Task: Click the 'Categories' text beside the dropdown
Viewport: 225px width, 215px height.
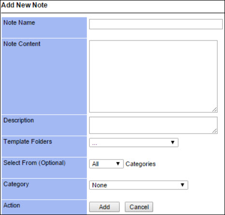Action: click(x=141, y=164)
